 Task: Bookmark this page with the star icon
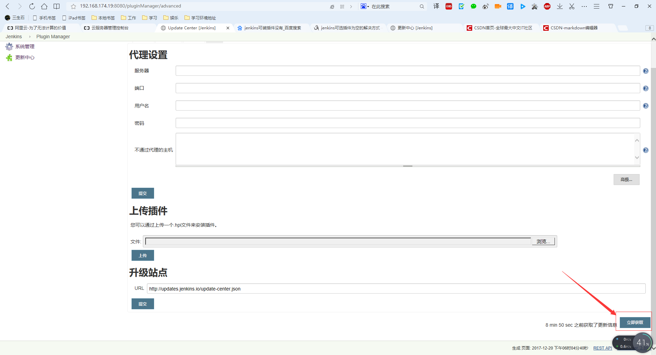coord(73,6)
